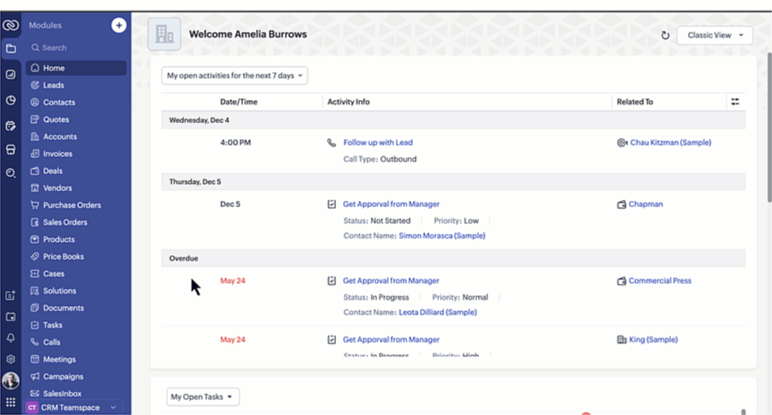This screenshot has height=415, width=772.
Task: Expand My open activities for next 7 days dropdown
Action: (x=234, y=76)
